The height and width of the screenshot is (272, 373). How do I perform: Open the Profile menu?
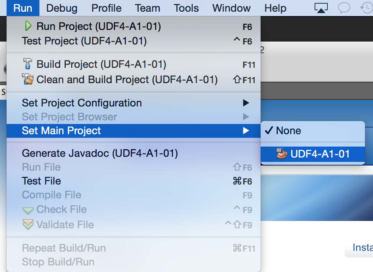106,8
